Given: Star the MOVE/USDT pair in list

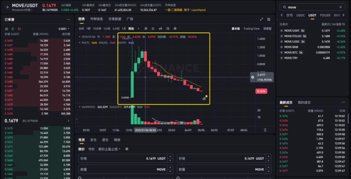Looking at the screenshot, I should point(281,30).
